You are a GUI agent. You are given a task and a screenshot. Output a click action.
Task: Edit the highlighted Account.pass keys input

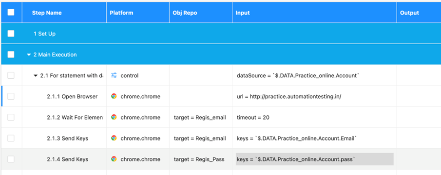click(x=314, y=159)
